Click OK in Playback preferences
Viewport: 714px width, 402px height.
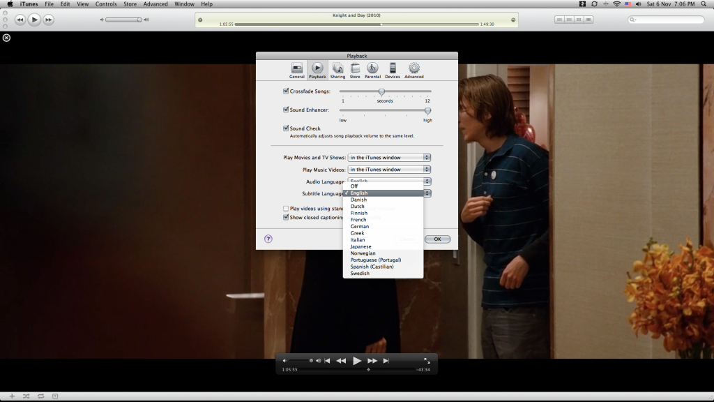pos(437,239)
